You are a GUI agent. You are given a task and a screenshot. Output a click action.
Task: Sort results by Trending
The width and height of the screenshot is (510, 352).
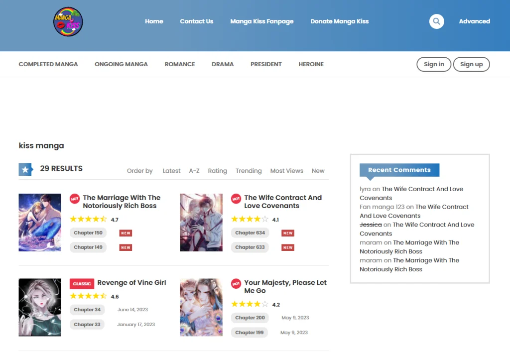[249, 171]
